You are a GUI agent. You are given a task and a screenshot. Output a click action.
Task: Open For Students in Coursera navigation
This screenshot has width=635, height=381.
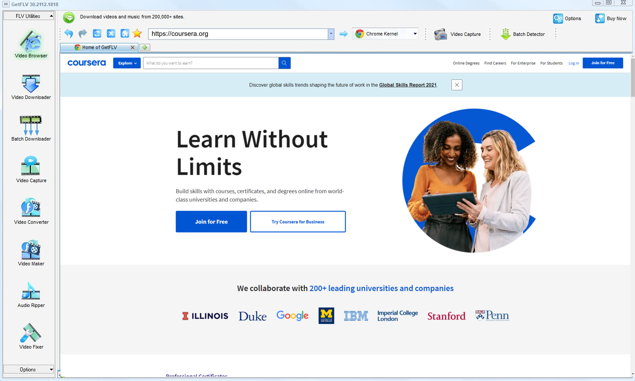(551, 63)
